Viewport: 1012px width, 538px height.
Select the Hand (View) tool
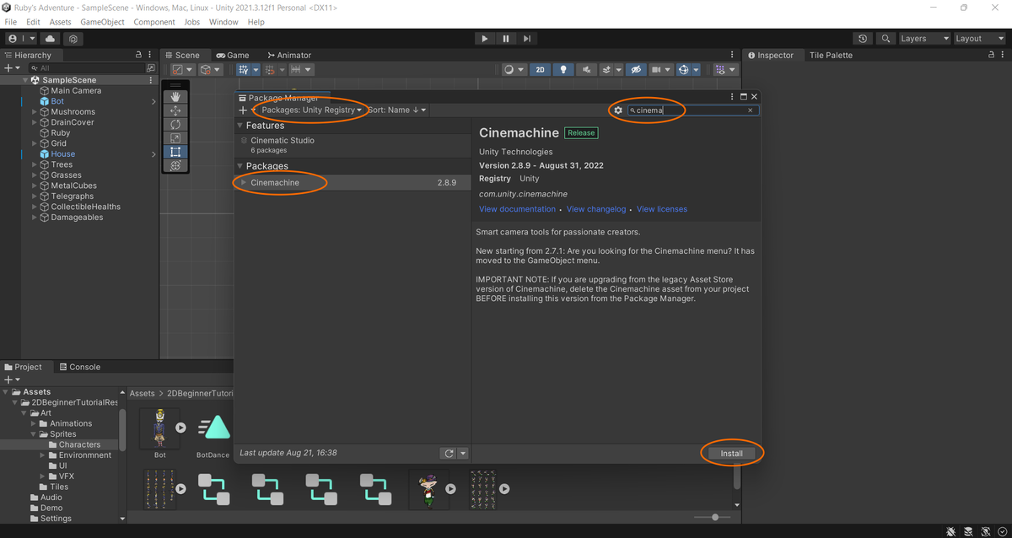coord(175,97)
